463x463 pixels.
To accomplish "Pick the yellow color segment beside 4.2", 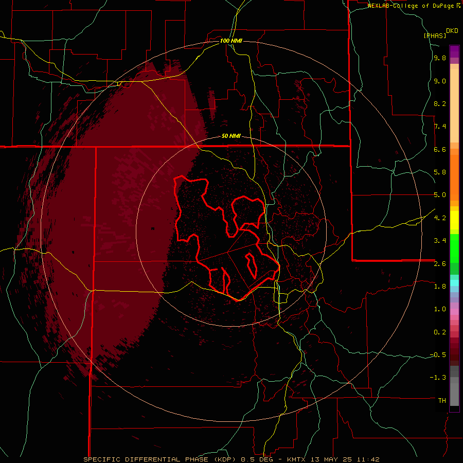I will pos(454,220).
